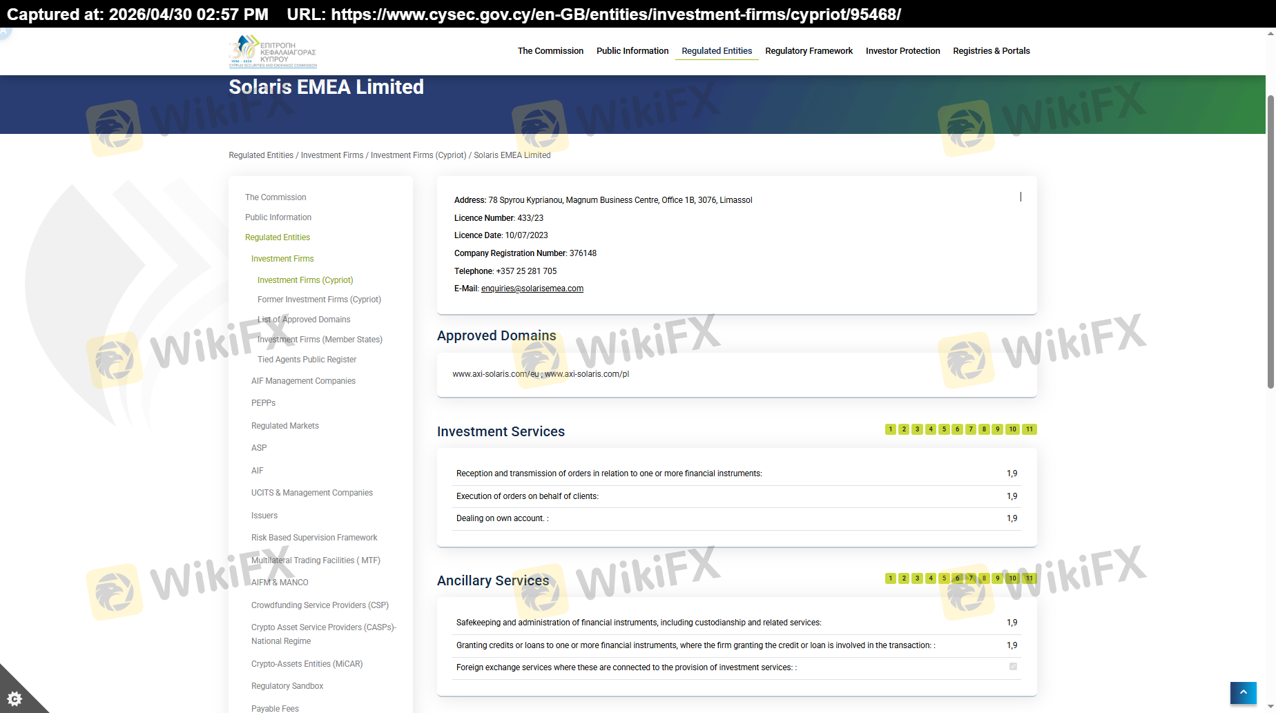Click the telephone number +357 25 281 705

(526, 271)
